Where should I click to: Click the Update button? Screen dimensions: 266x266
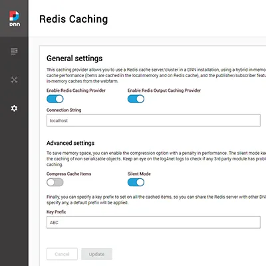(96, 254)
